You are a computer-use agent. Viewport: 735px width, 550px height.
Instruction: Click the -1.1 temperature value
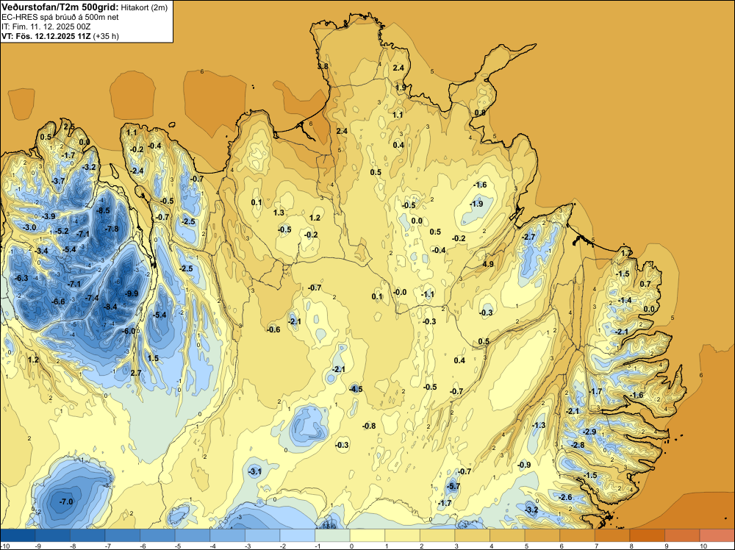(428, 294)
